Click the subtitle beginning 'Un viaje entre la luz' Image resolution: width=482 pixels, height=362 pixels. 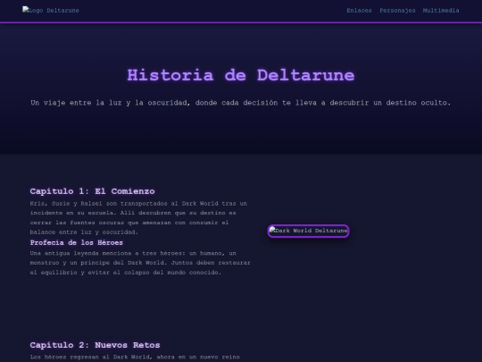(241, 103)
